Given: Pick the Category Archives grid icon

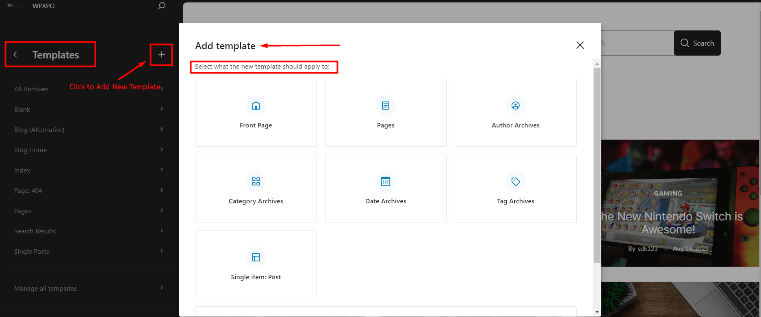Looking at the screenshot, I should tap(256, 181).
